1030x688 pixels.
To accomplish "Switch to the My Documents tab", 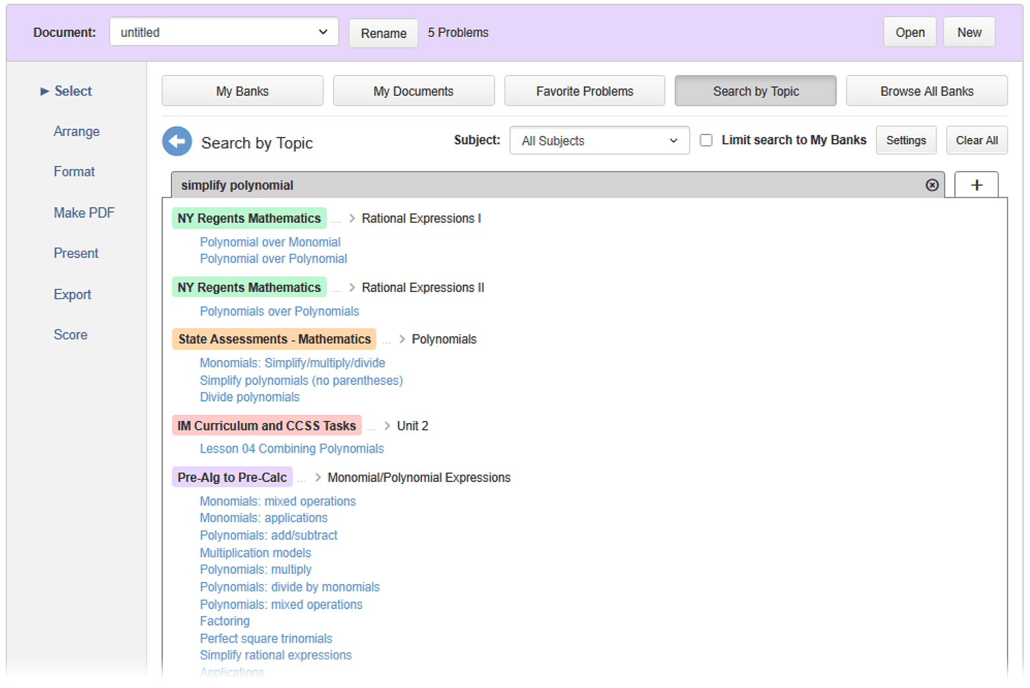I will 414,91.
